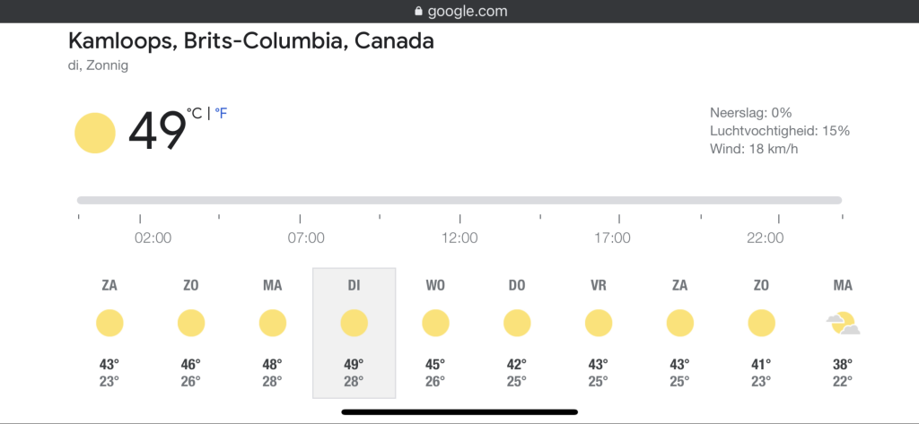Switch temperature unit to °F
This screenshot has width=919, height=424.
(x=221, y=114)
